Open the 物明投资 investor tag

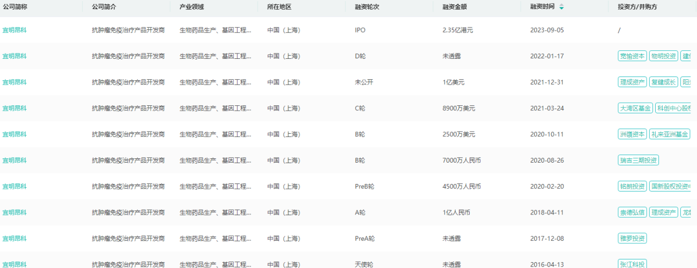[x=663, y=56]
